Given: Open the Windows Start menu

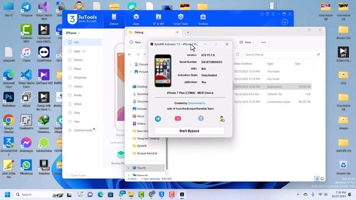Looking at the screenshot, I should click(7, 194).
